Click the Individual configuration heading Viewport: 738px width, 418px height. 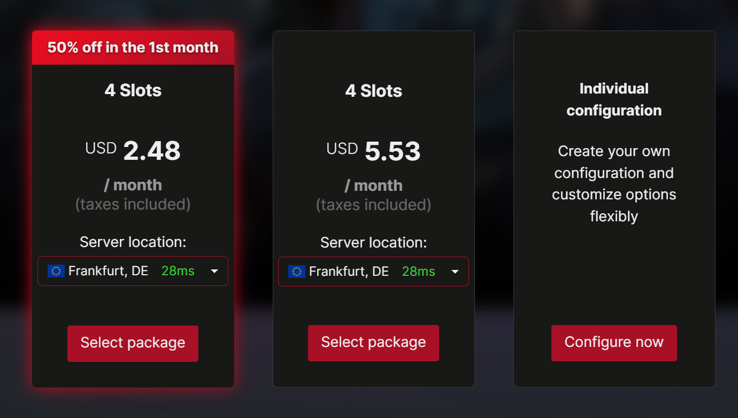pyautogui.click(x=614, y=99)
